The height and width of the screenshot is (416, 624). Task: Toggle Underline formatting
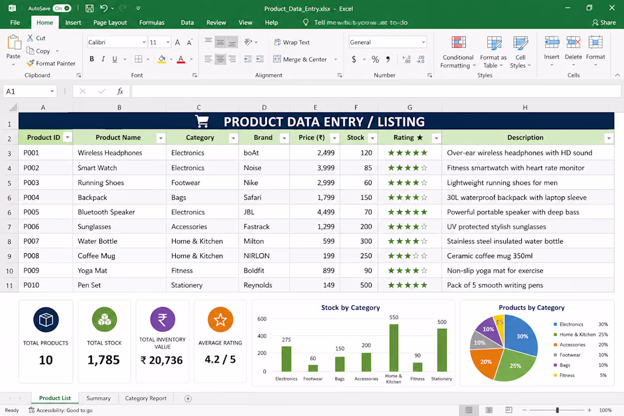pyautogui.click(x=115, y=59)
